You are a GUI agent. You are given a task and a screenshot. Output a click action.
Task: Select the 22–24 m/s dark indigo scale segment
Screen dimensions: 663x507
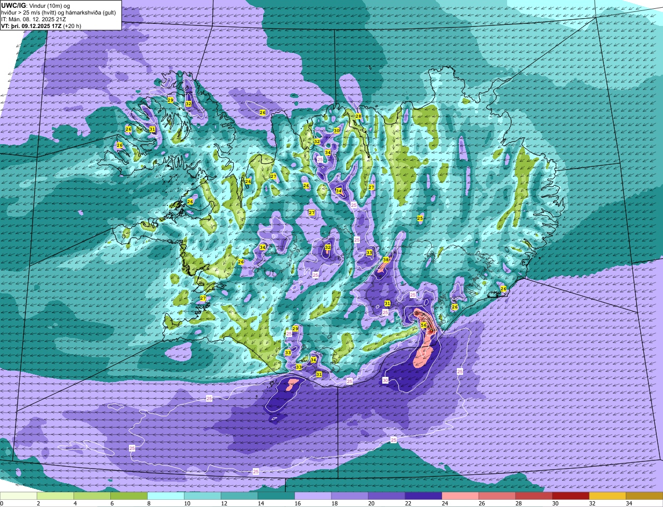423,496
